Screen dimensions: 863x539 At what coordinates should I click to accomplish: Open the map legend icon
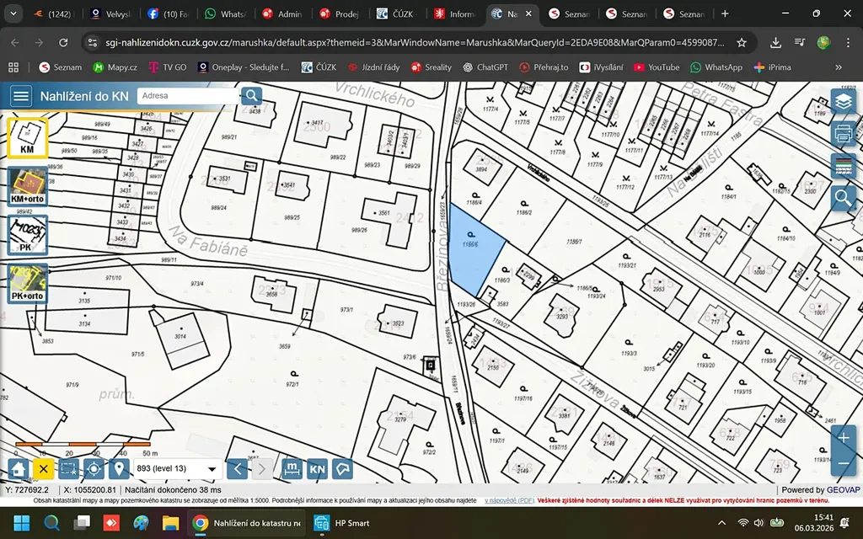tap(843, 166)
